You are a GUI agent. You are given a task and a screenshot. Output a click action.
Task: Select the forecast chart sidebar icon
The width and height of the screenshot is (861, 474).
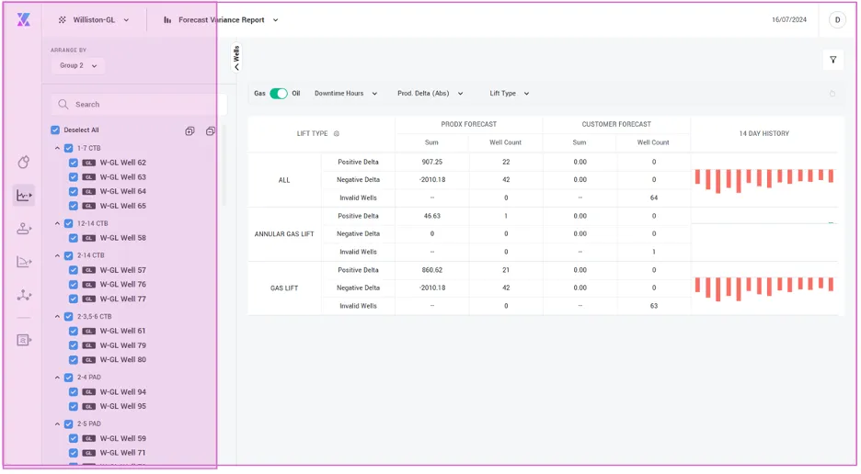coord(24,196)
